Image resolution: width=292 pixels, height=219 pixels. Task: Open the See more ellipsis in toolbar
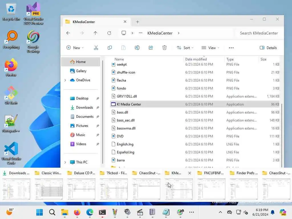(x=231, y=48)
